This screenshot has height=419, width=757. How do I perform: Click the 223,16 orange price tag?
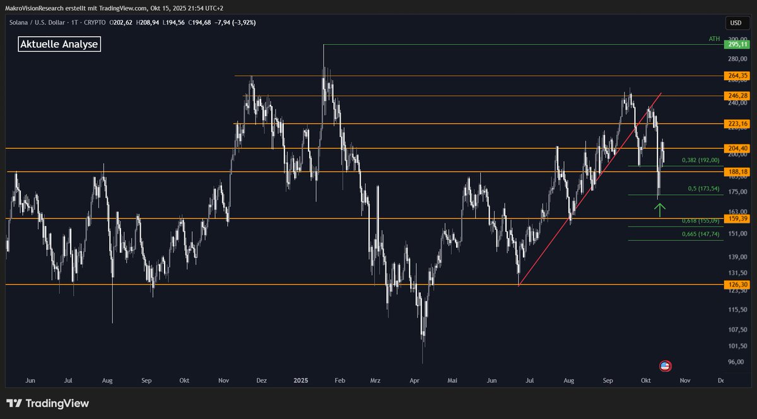(x=736, y=124)
